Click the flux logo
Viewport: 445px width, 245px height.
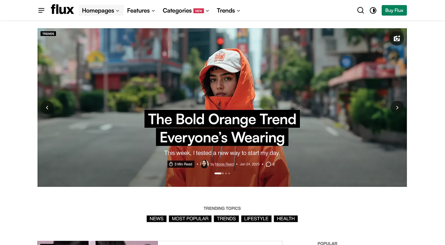pyautogui.click(x=62, y=10)
